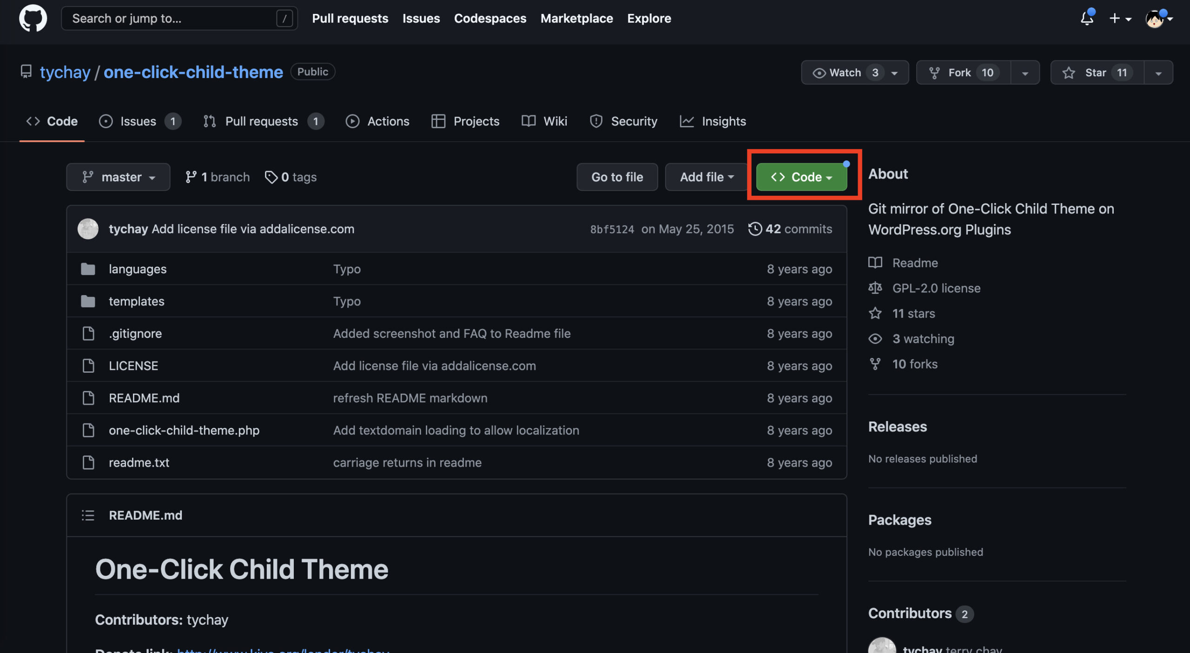
Task: Click the eye icon on the Watch button
Action: click(x=819, y=73)
